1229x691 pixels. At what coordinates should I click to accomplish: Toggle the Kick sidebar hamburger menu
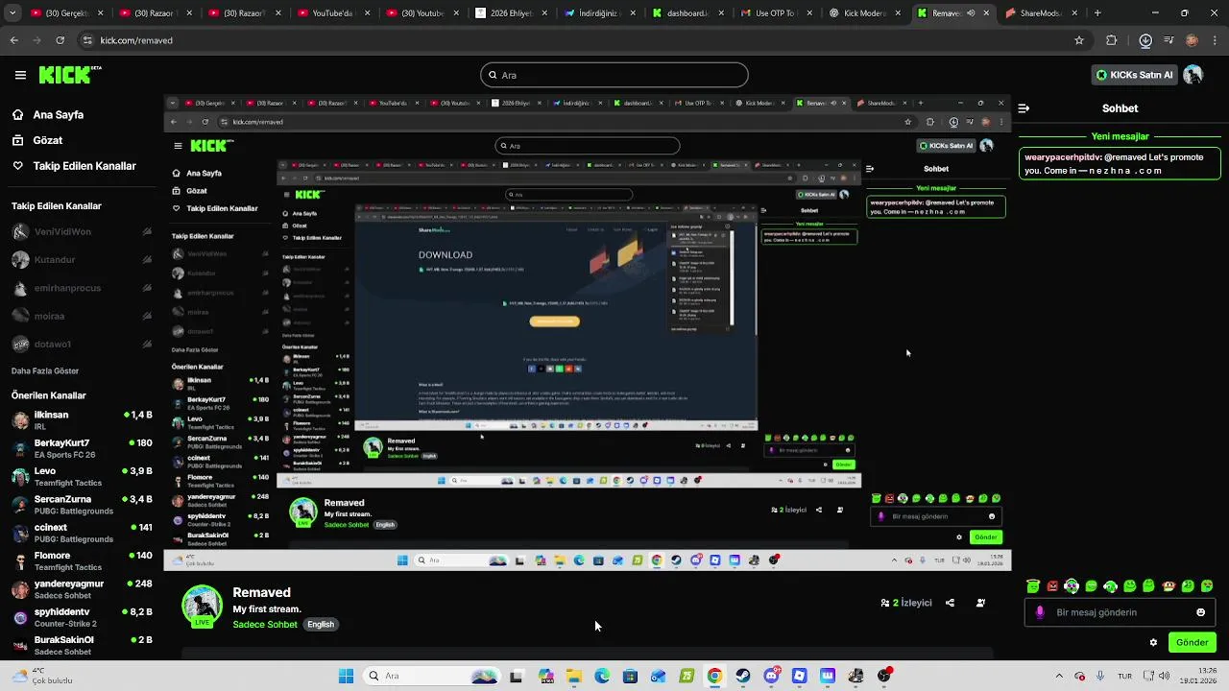click(20, 75)
